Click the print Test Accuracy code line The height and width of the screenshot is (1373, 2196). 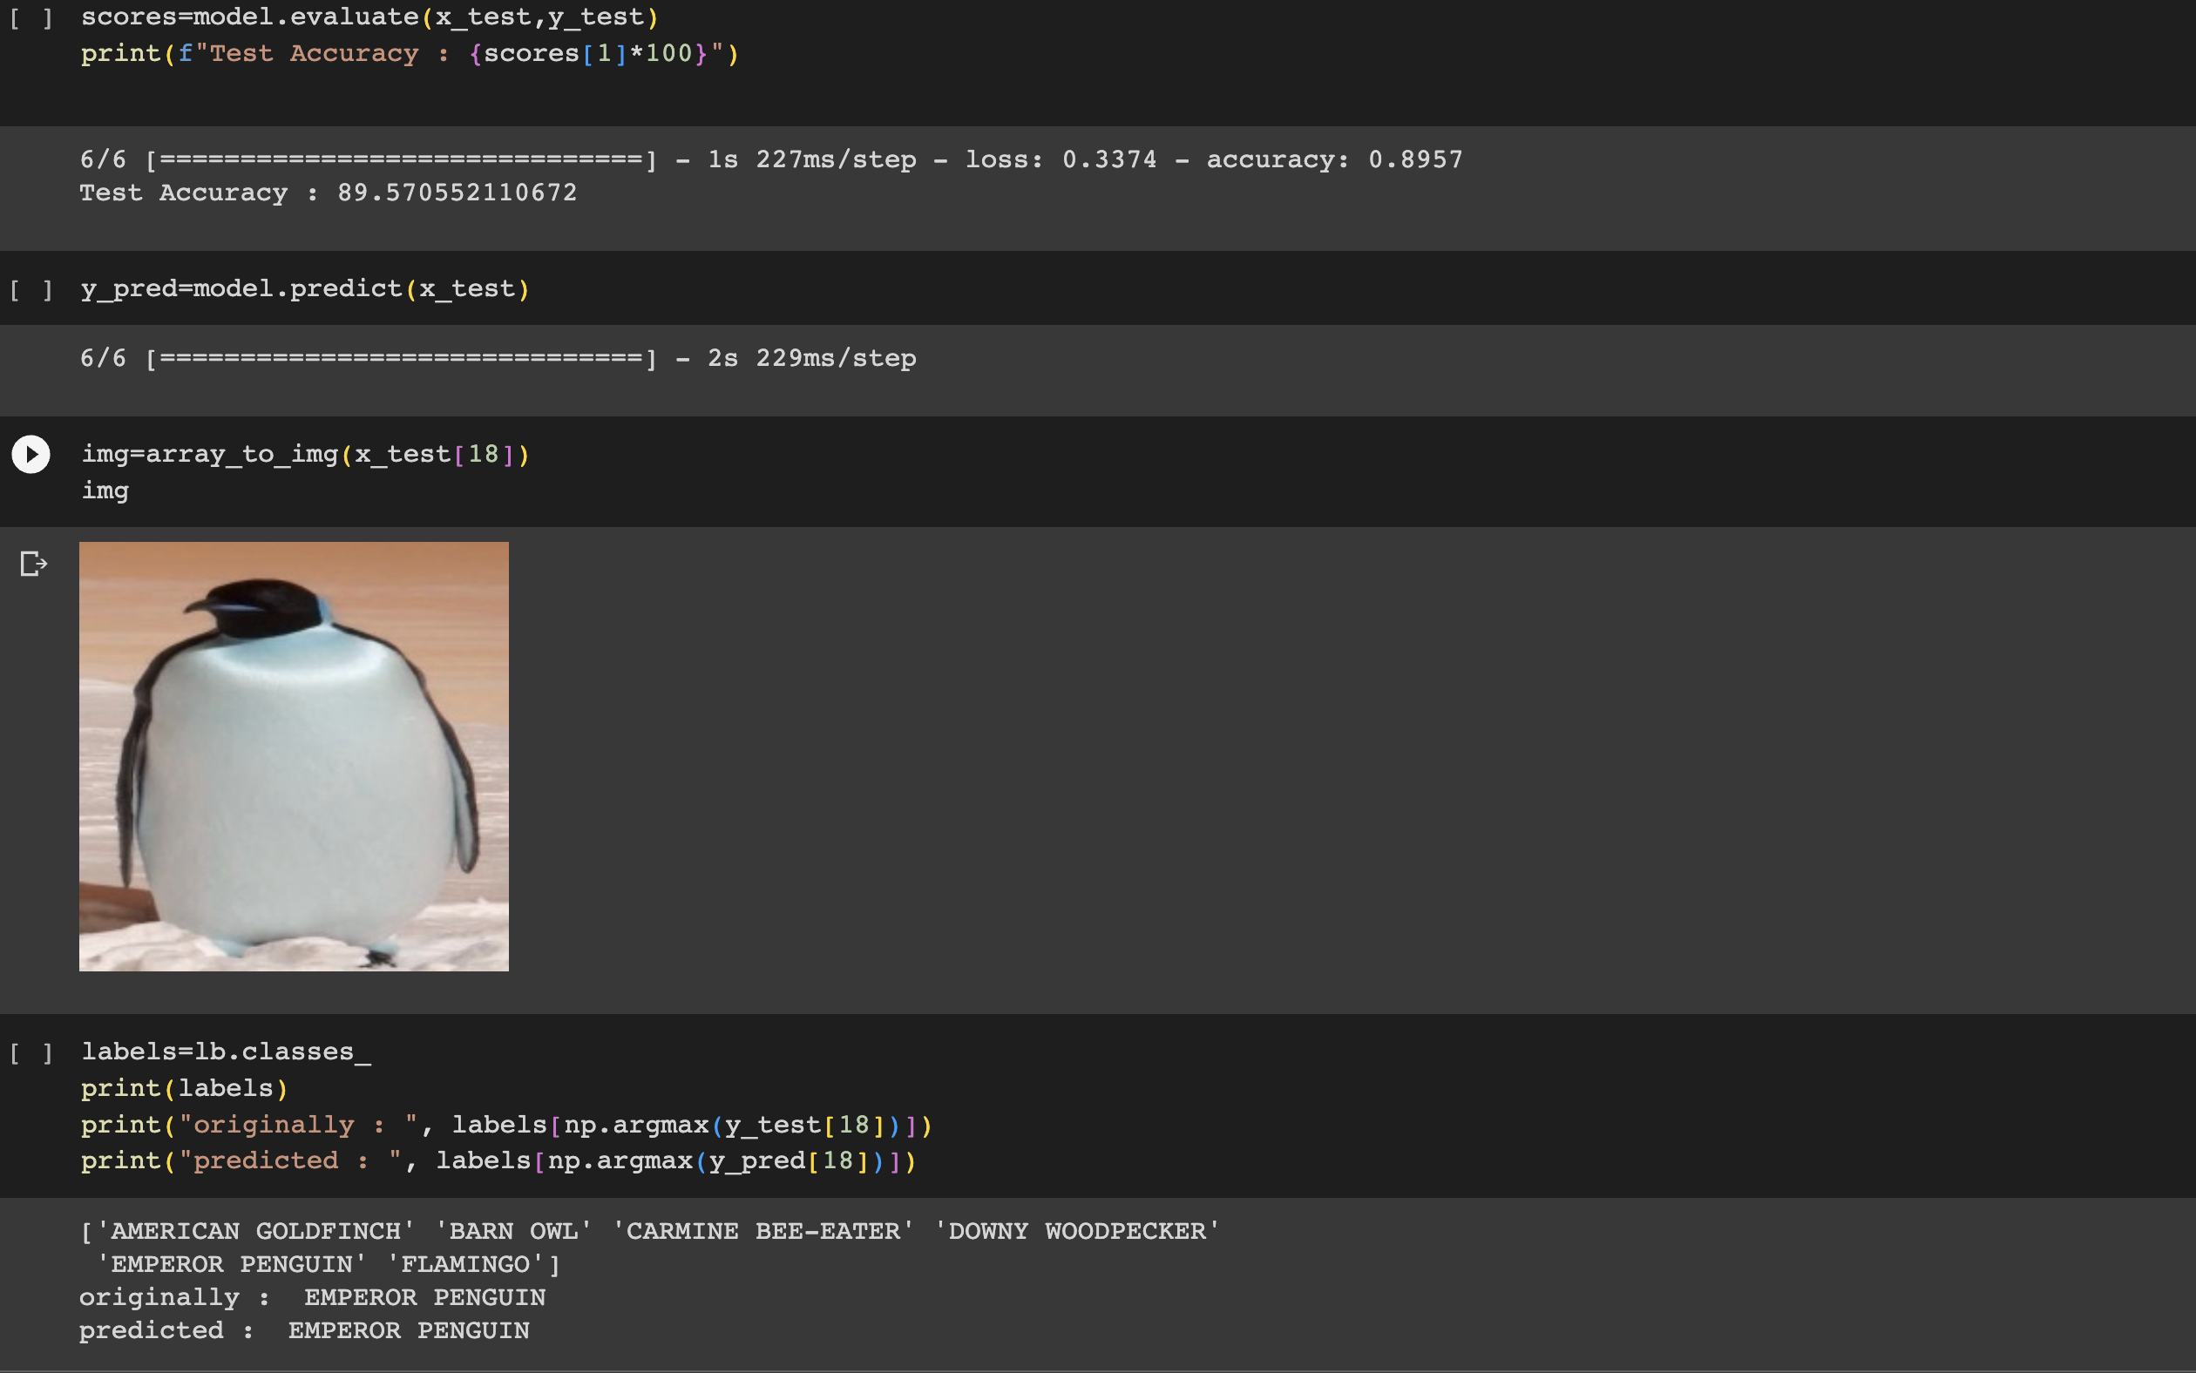(x=409, y=53)
